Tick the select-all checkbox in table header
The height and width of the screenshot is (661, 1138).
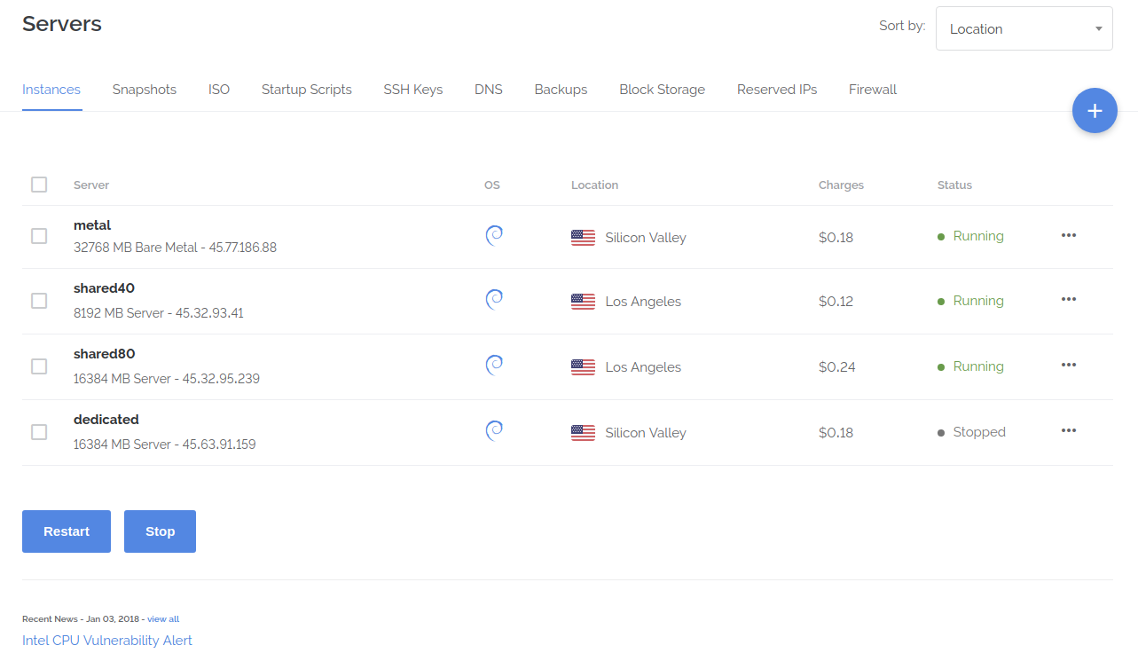(x=39, y=185)
